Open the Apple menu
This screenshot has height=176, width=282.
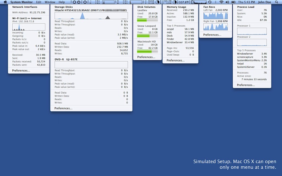pyautogui.click(x=5, y=2)
